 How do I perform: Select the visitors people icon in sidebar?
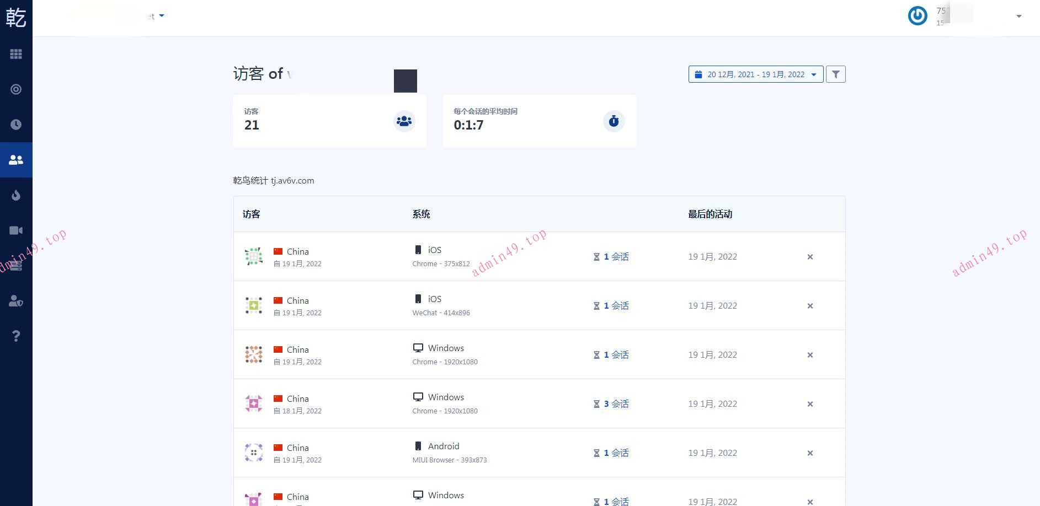coord(16,160)
